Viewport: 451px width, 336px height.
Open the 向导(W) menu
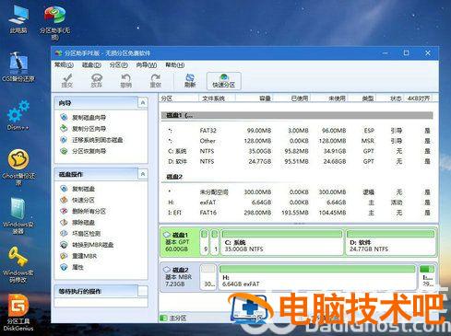pos(147,65)
